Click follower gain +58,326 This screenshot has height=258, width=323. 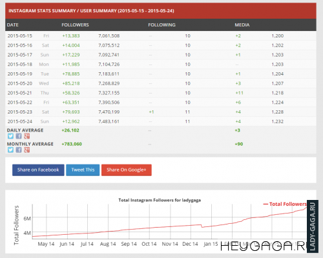(71, 93)
